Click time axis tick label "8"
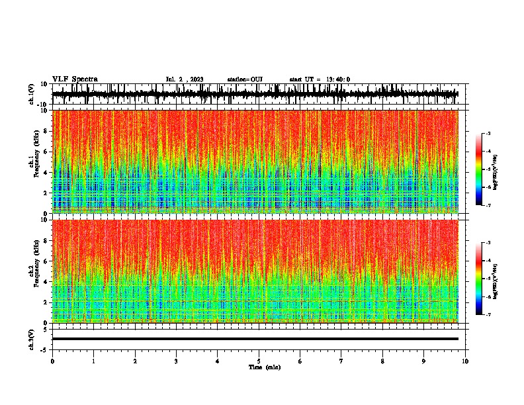This screenshot has width=524, height=405. point(382,361)
